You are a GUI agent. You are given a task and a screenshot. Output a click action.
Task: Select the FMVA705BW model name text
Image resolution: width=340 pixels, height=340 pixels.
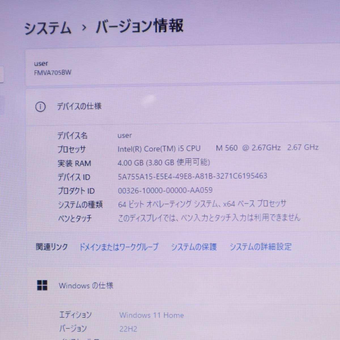point(53,73)
